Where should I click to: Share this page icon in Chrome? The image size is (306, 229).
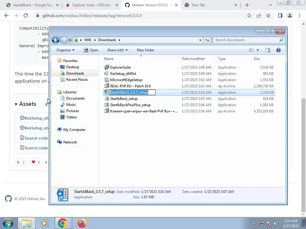[x=259, y=16]
